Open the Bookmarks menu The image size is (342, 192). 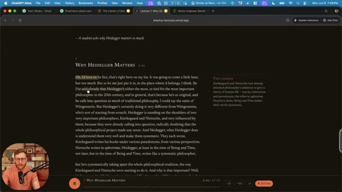[85, 3]
